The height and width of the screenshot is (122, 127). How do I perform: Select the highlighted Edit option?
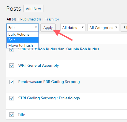coord(22,40)
